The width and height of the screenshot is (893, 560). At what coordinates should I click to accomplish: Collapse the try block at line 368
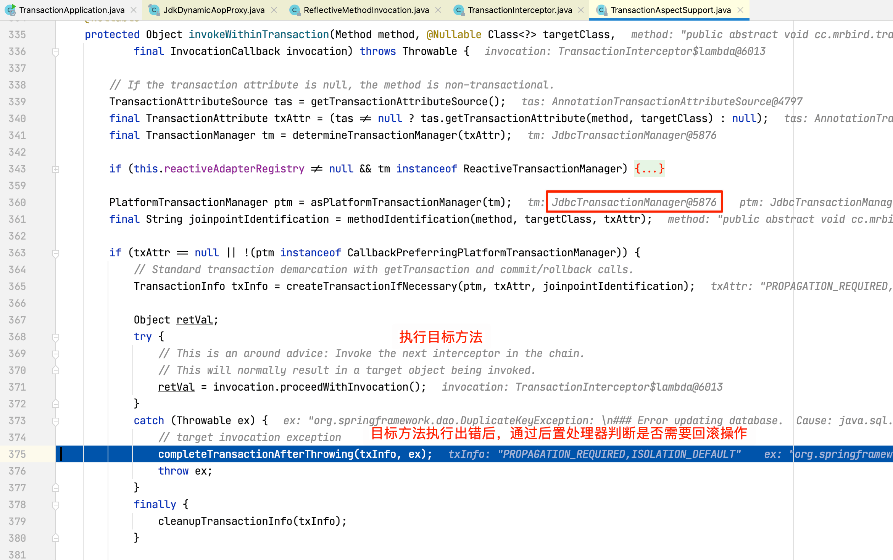[x=56, y=337]
